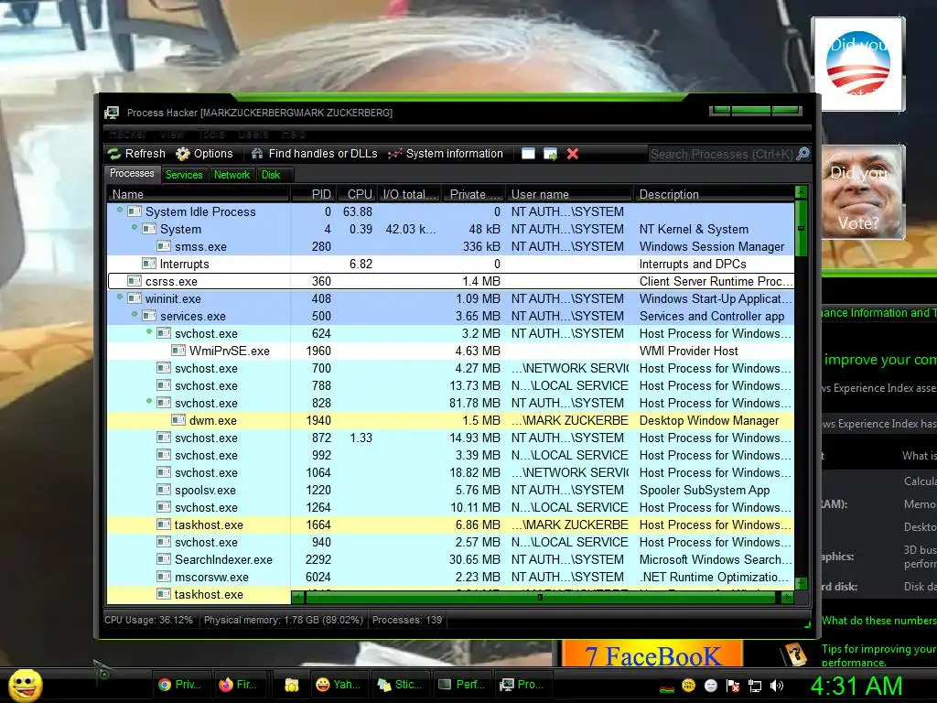Click the spoolsv.exe process icon
Viewport: 937px width, 703px height.
pyautogui.click(x=164, y=490)
